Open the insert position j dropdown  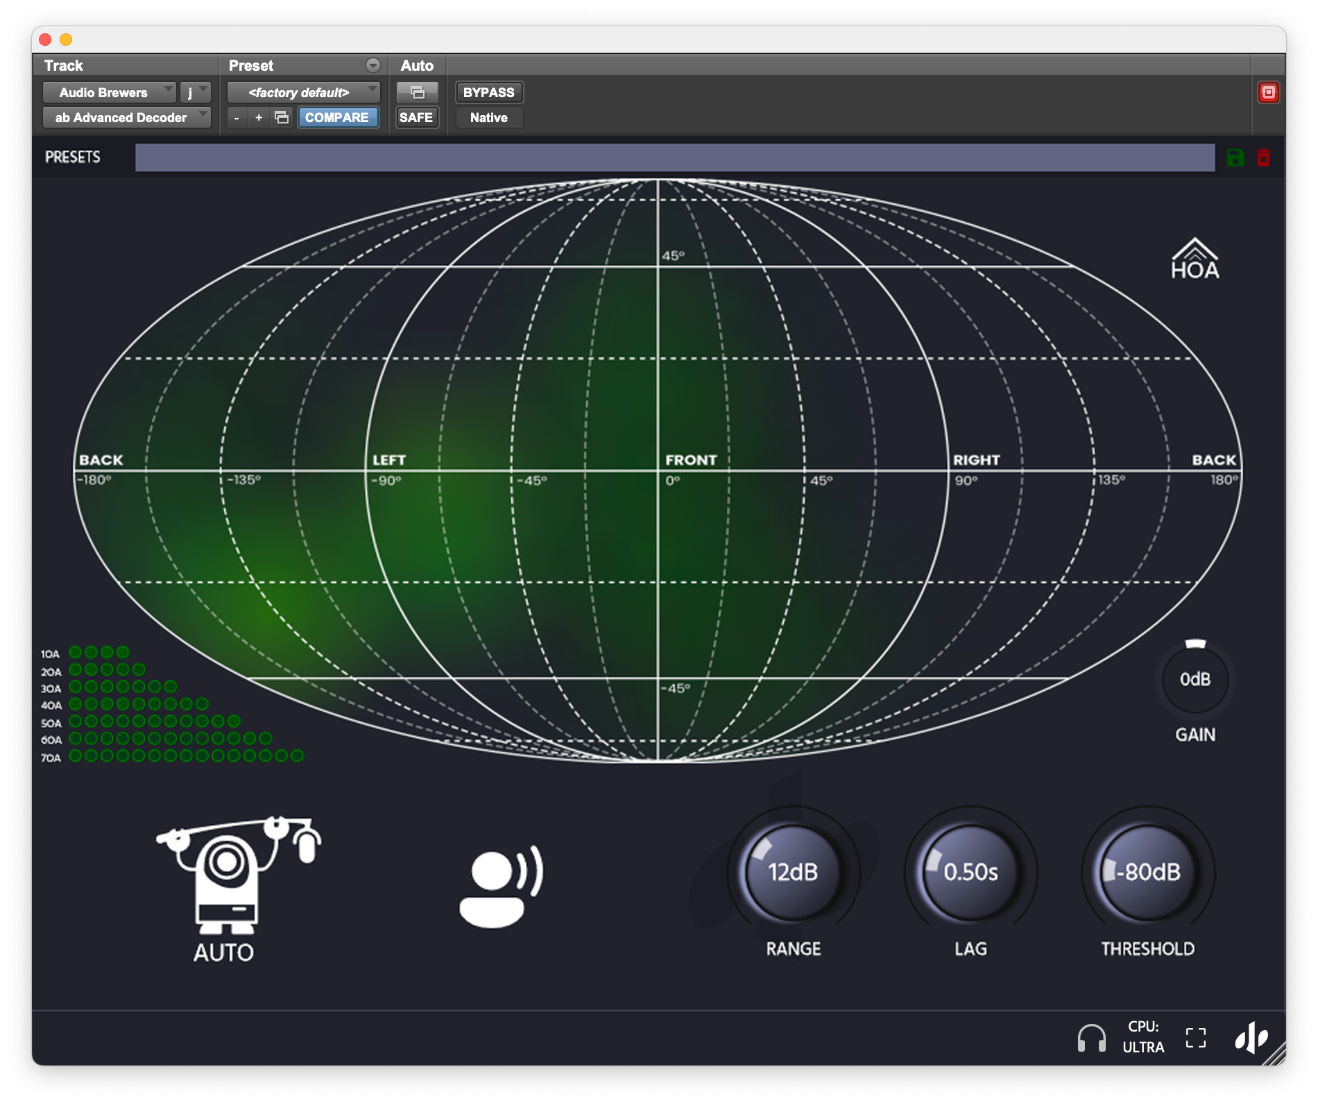point(195,92)
